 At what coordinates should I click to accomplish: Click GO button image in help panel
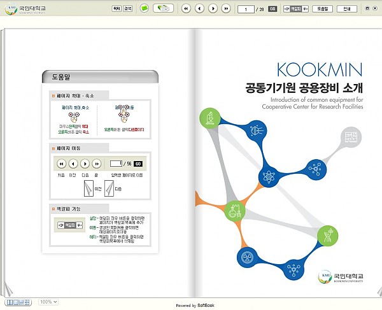tap(138, 164)
